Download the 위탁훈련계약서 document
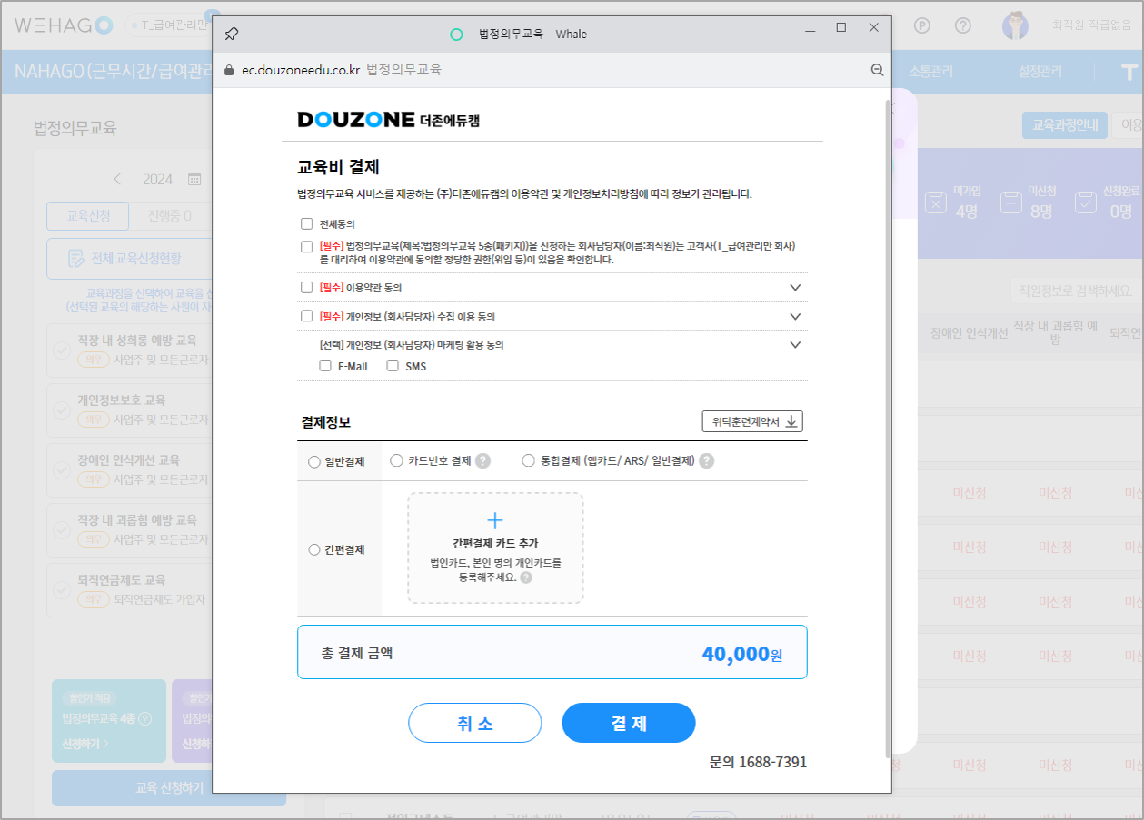 click(751, 421)
